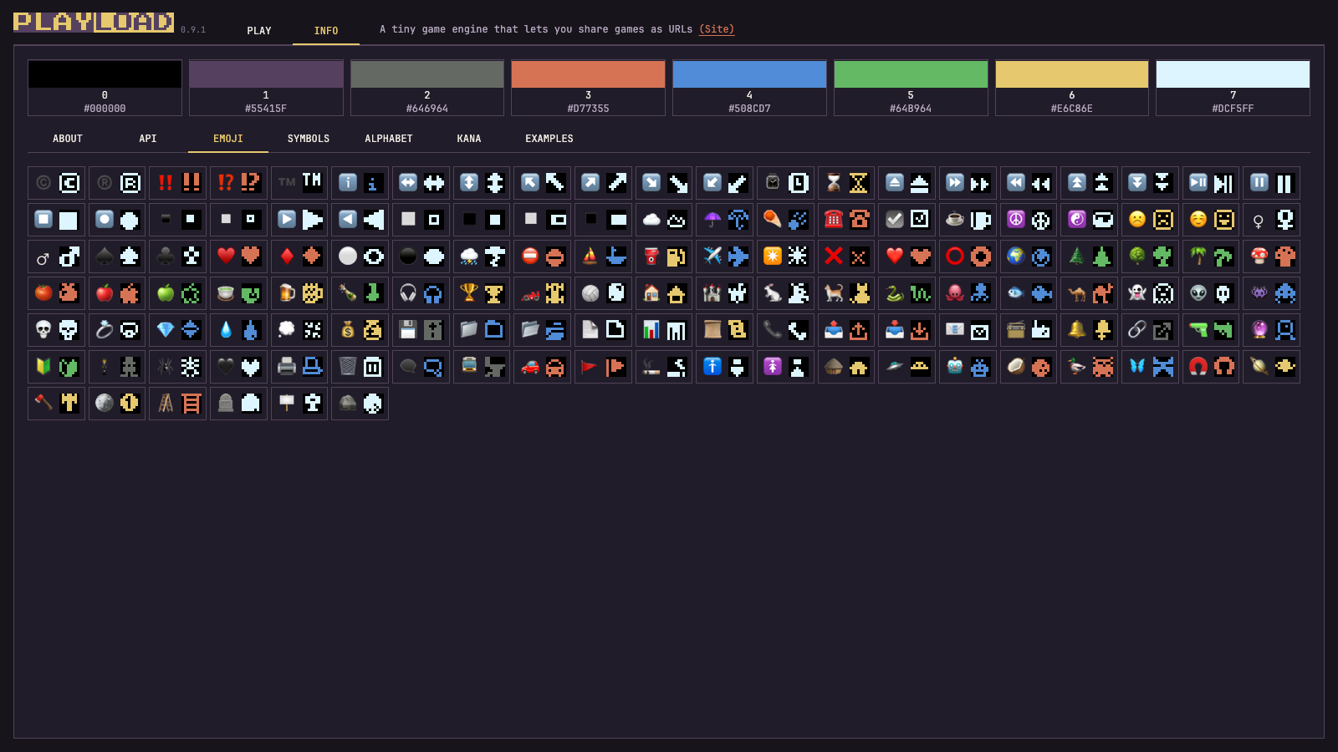Open the API section tab

tap(148, 139)
